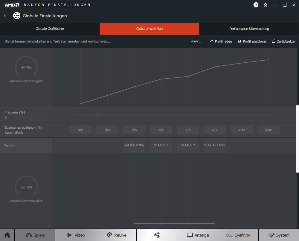Image resolution: width=299 pixels, height=241 pixels.
Task: Click the Frequenz (%) label
Action: click(x=15, y=112)
